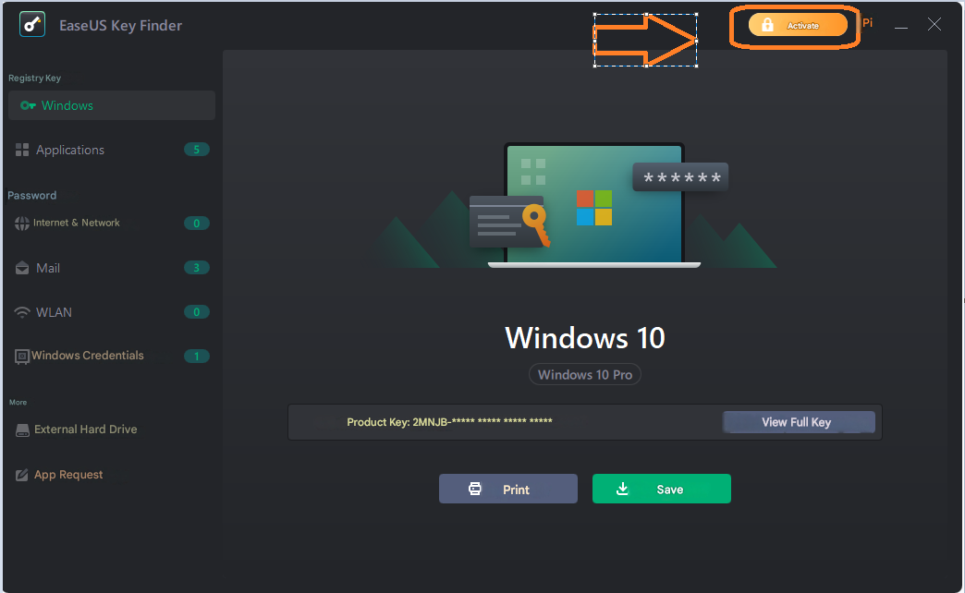Click the Activate button
Viewport: 965px width, 593px height.
pyautogui.click(x=798, y=25)
